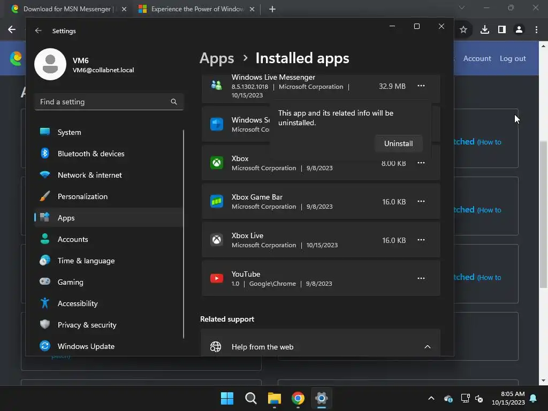Open Time & language settings
This screenshot has width=548, height=411.
click(x=109, y=261)
